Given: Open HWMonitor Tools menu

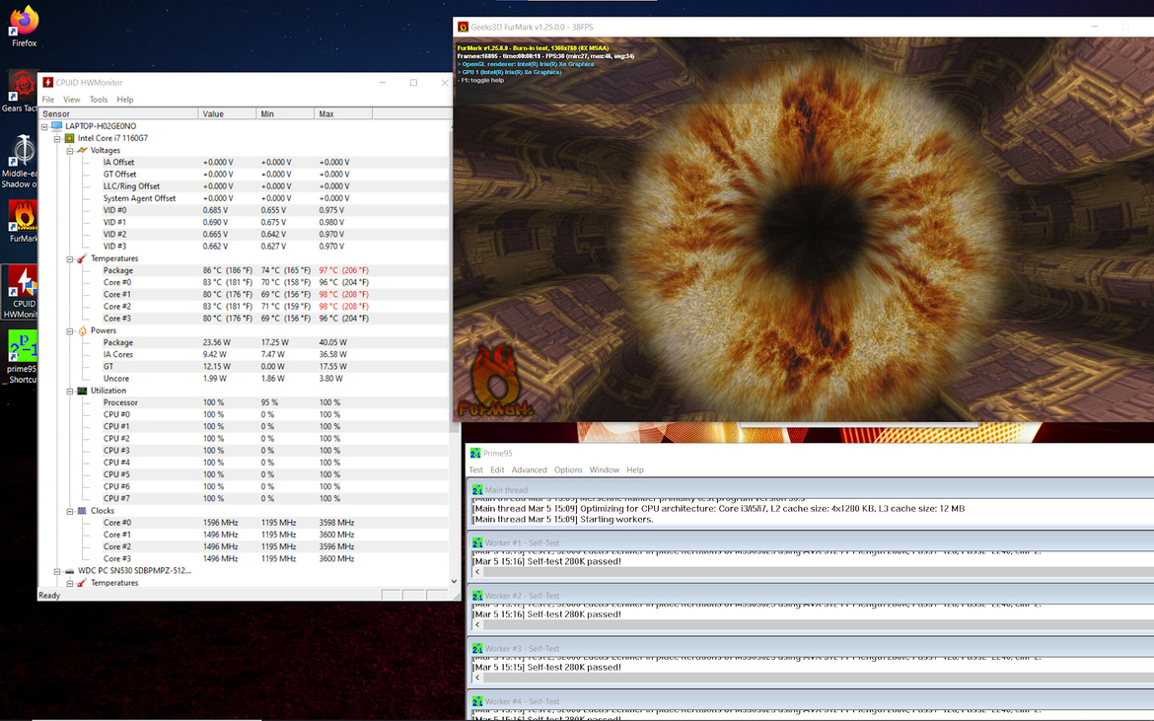Looking at the screenshot, I should coord(99,100).
